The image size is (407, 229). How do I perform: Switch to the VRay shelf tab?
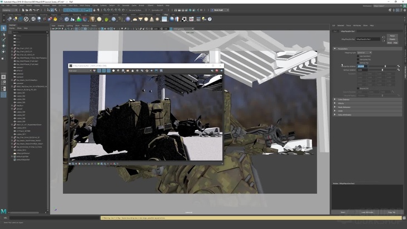pyautogui.click(x=166, y=14)
